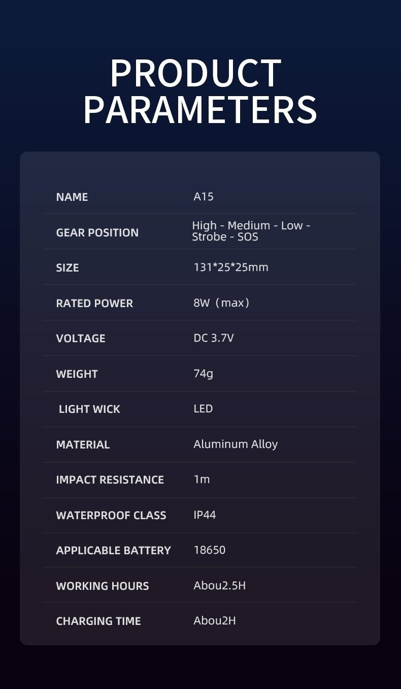
Task: Select the 8W (max) value
Action: tap(221, 303)
